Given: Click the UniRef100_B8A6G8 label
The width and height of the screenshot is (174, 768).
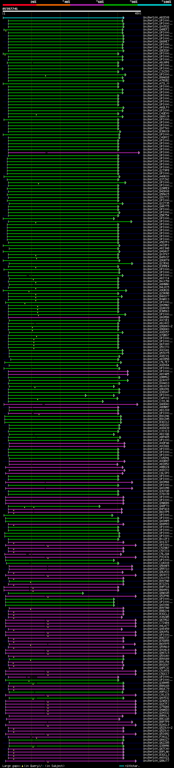Looking at the screenshot, I should coord(156,78).
